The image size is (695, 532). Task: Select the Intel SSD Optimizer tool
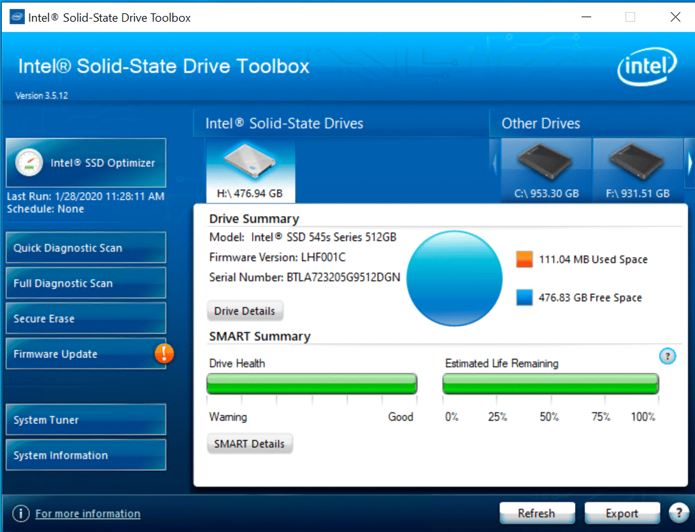point(85,162)
